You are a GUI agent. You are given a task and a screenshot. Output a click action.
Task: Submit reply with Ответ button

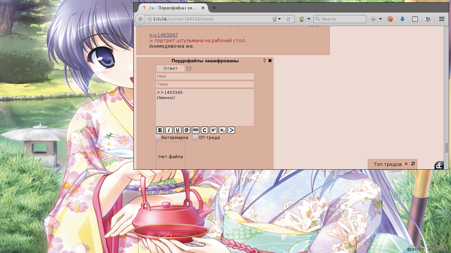171,69
